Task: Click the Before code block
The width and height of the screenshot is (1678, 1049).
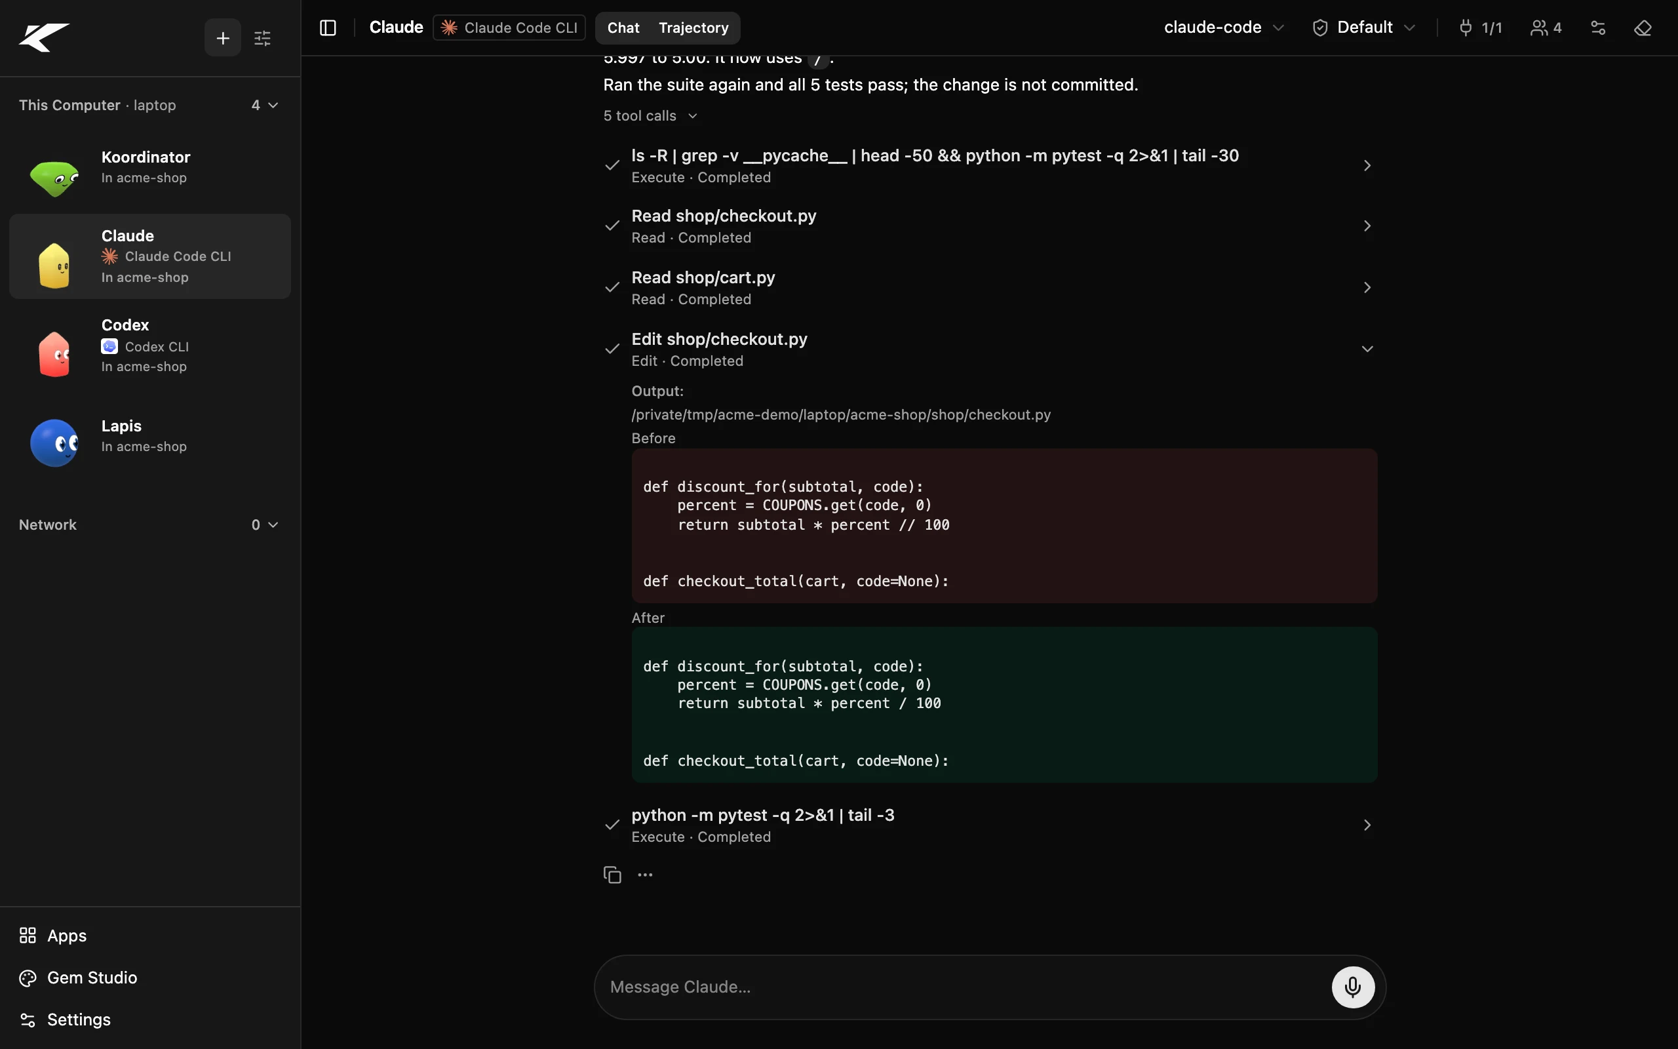Action: [x=1004, y=525]
